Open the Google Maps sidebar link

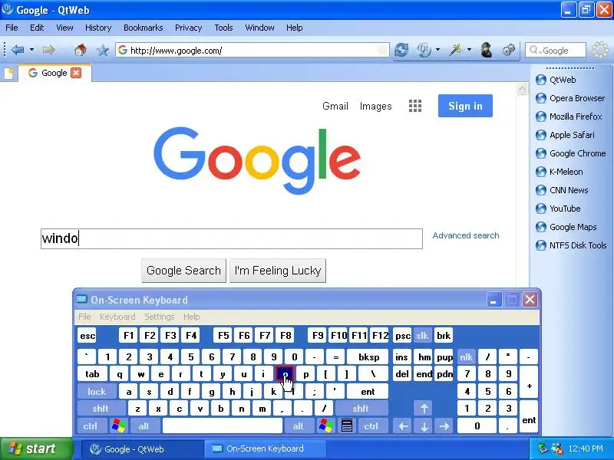click(573, 227)
